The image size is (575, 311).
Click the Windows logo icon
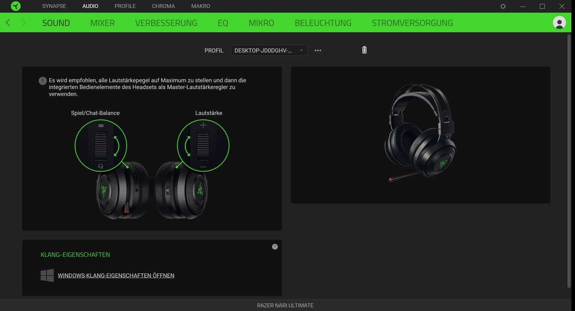tap(47, 276)
